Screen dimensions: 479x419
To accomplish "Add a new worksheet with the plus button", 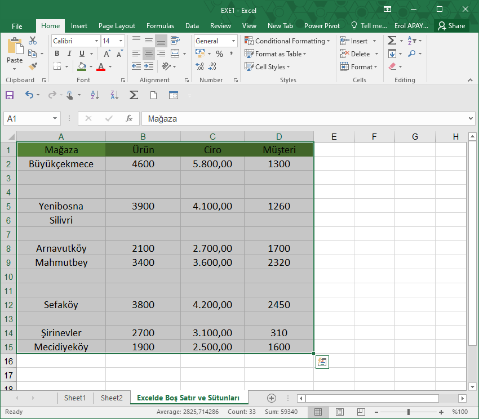I will pos(272,398).
